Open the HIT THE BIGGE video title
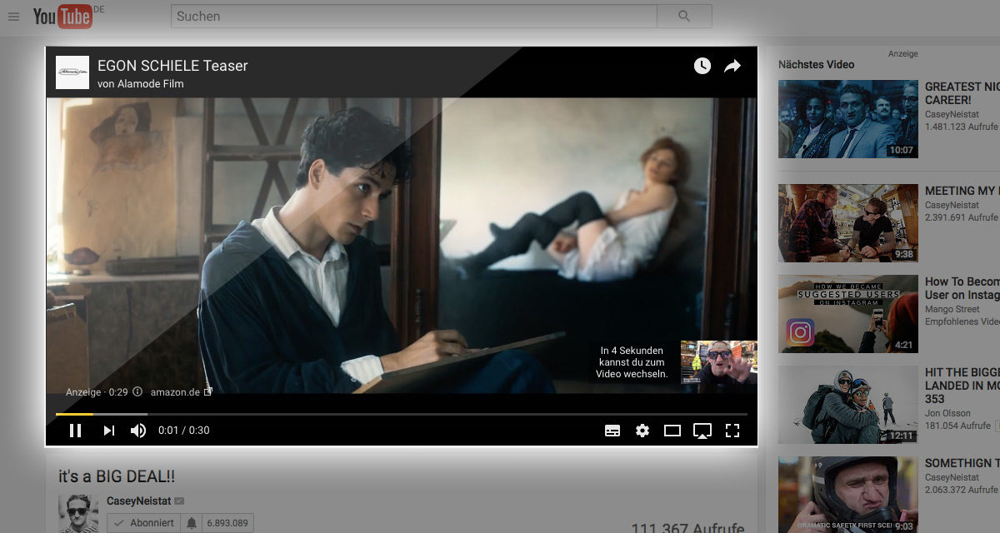 (x=962, y=386)
